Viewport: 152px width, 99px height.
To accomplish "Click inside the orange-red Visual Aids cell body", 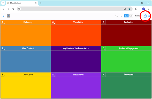I will pyautogui.click(x=76, y=35).
